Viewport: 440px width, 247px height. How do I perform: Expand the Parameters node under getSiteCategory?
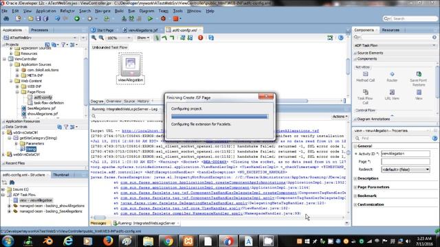(16, 143)
